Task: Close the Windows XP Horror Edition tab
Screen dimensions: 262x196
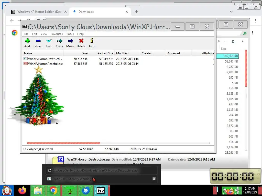Action: (65, 12)
